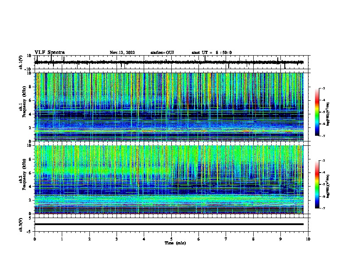
Task: Click the "ch.1 Frequency (kHz)" axis label
Action: [24, 102]
